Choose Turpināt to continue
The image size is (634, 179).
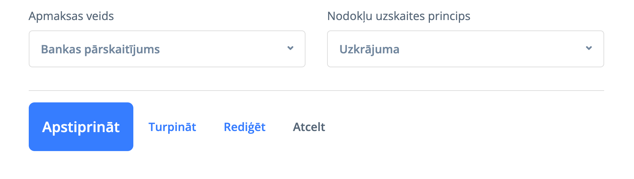pos(172,127)
